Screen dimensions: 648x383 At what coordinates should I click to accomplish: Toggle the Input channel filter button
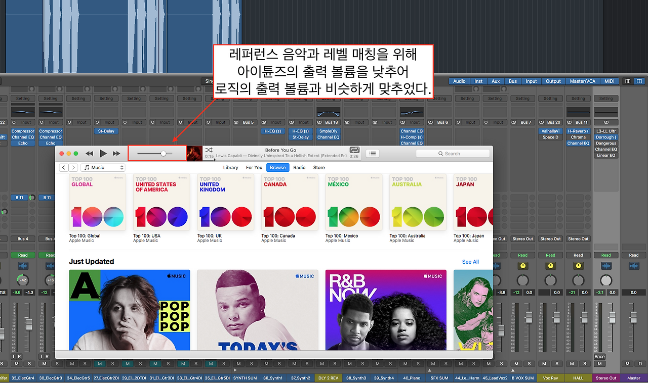pos(531,81)
